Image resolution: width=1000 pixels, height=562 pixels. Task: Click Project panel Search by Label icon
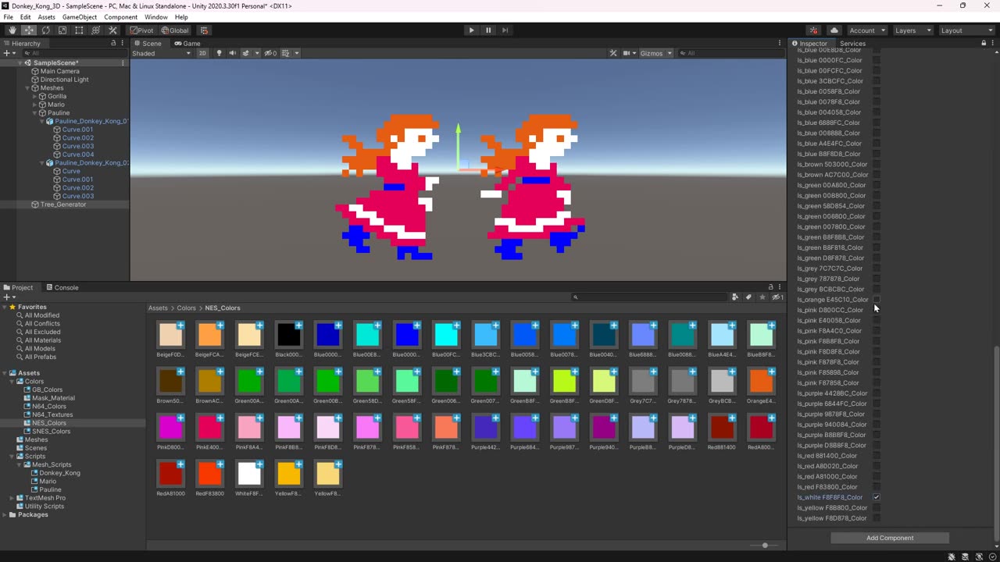tap(748, 297)
